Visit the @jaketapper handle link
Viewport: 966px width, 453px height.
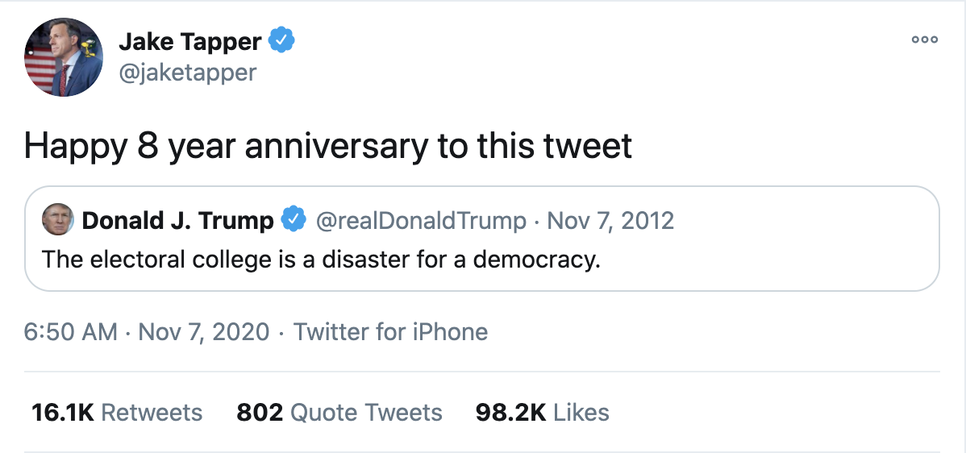[187, 73]
